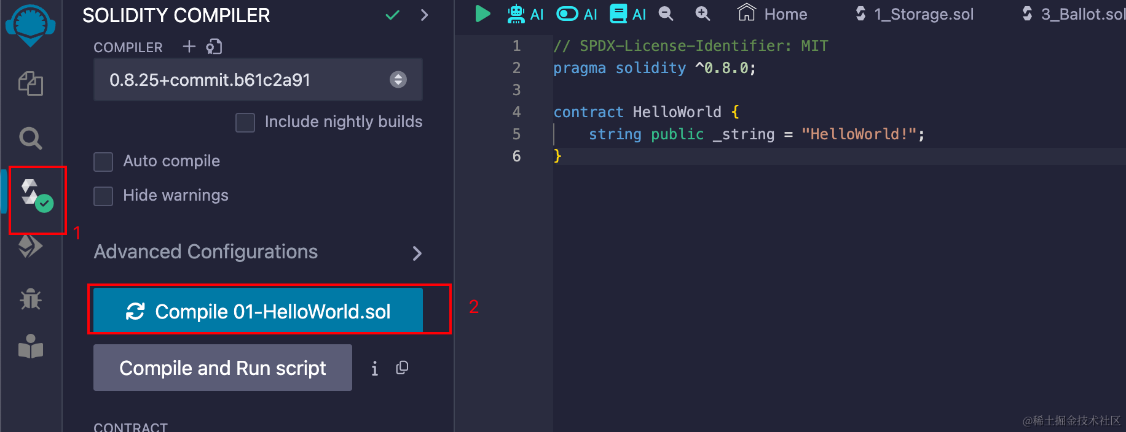Click the closing brace on line 6
Image resolution: width=1126 pixels, height=432 pixels.
click(x=557, y=156)
